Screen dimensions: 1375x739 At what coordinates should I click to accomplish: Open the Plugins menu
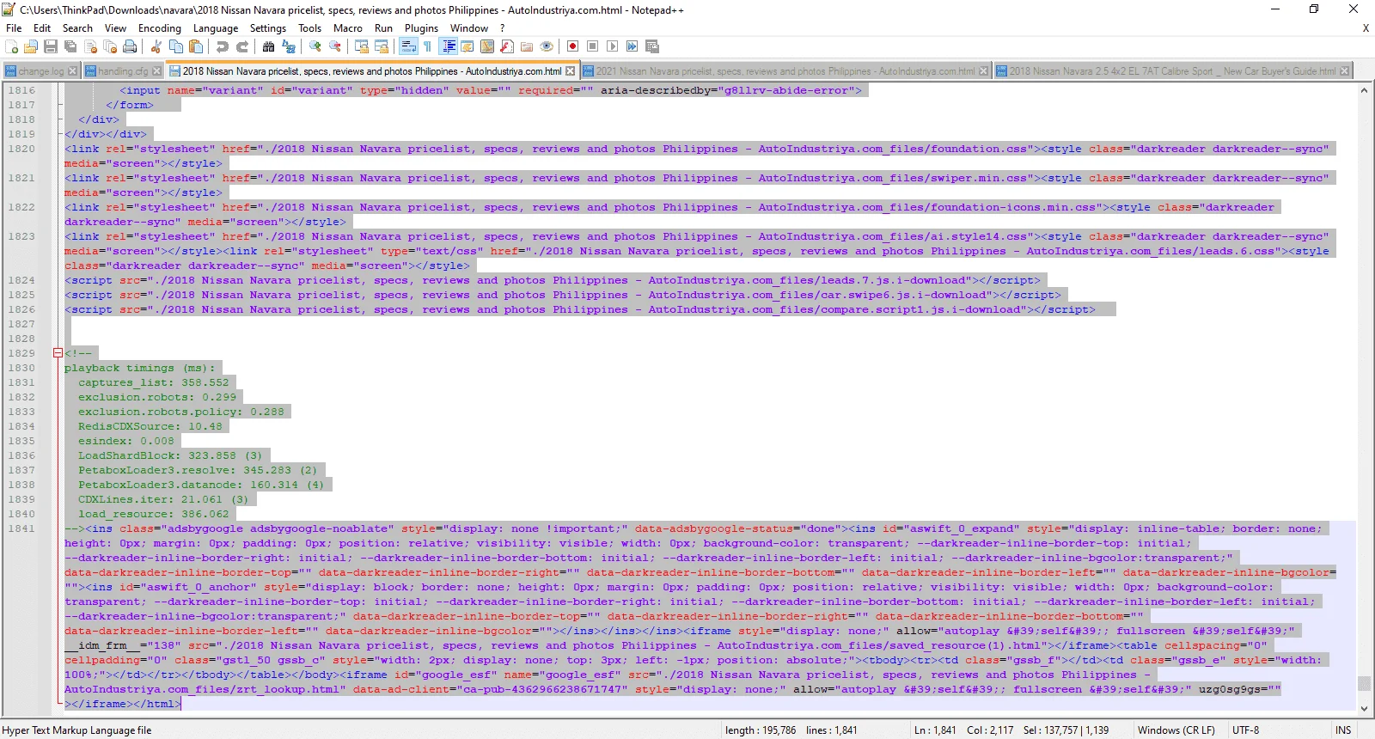point(422,28)
